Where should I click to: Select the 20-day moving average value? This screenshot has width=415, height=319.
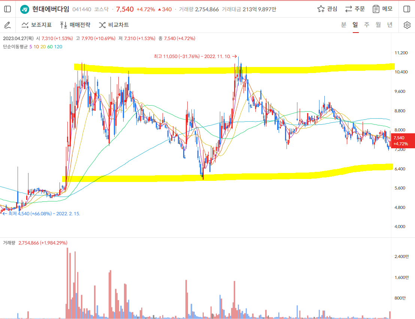43,47
